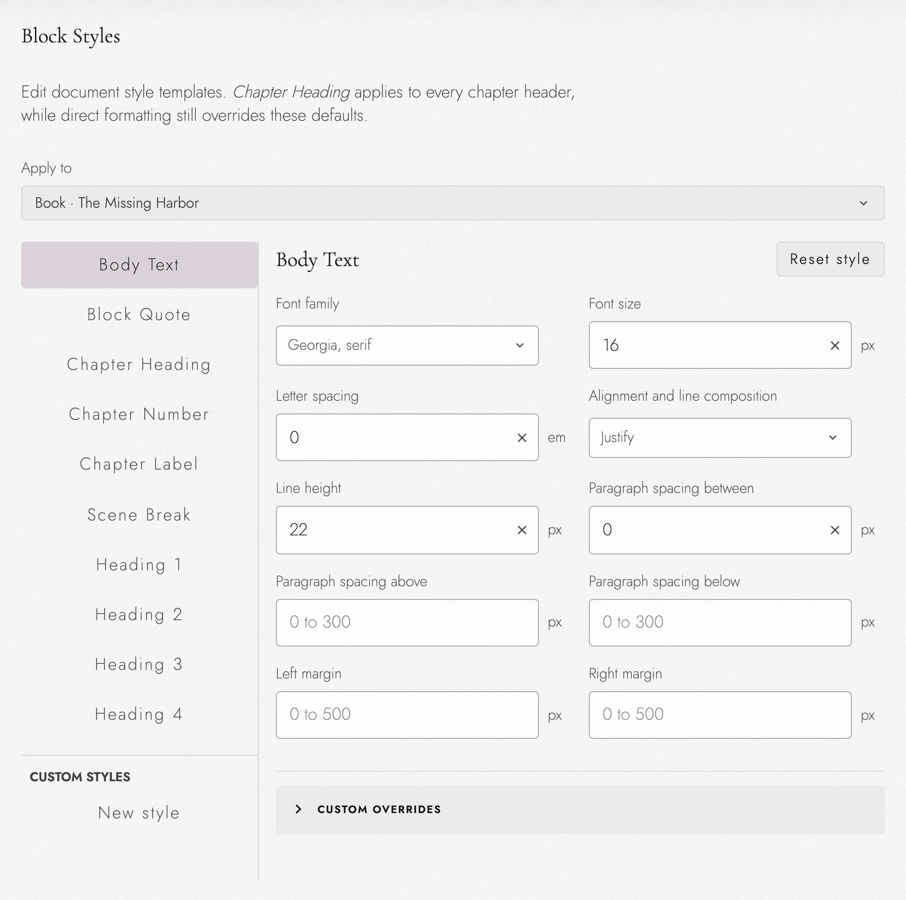This screenshot has width=906, height=900.
Task: Select the Heading 3 style
Action: [x=139, y=665]
